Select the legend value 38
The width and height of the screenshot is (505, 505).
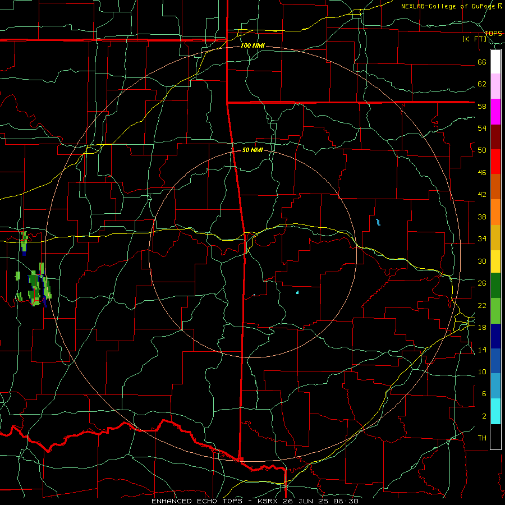tap(482, 217)
